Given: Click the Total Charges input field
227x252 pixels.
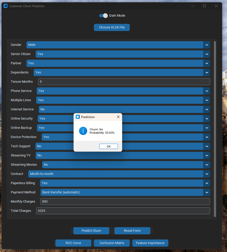Looking at the screenshot, I should 123,211.
